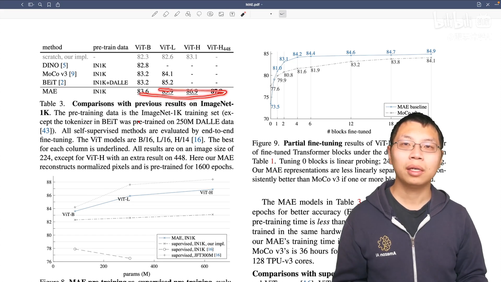Click the 'method' column header

(52, 47)
